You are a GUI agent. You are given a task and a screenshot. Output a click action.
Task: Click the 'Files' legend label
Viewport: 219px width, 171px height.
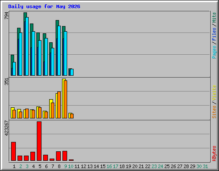pyautogui.click(x=214, y=34)
